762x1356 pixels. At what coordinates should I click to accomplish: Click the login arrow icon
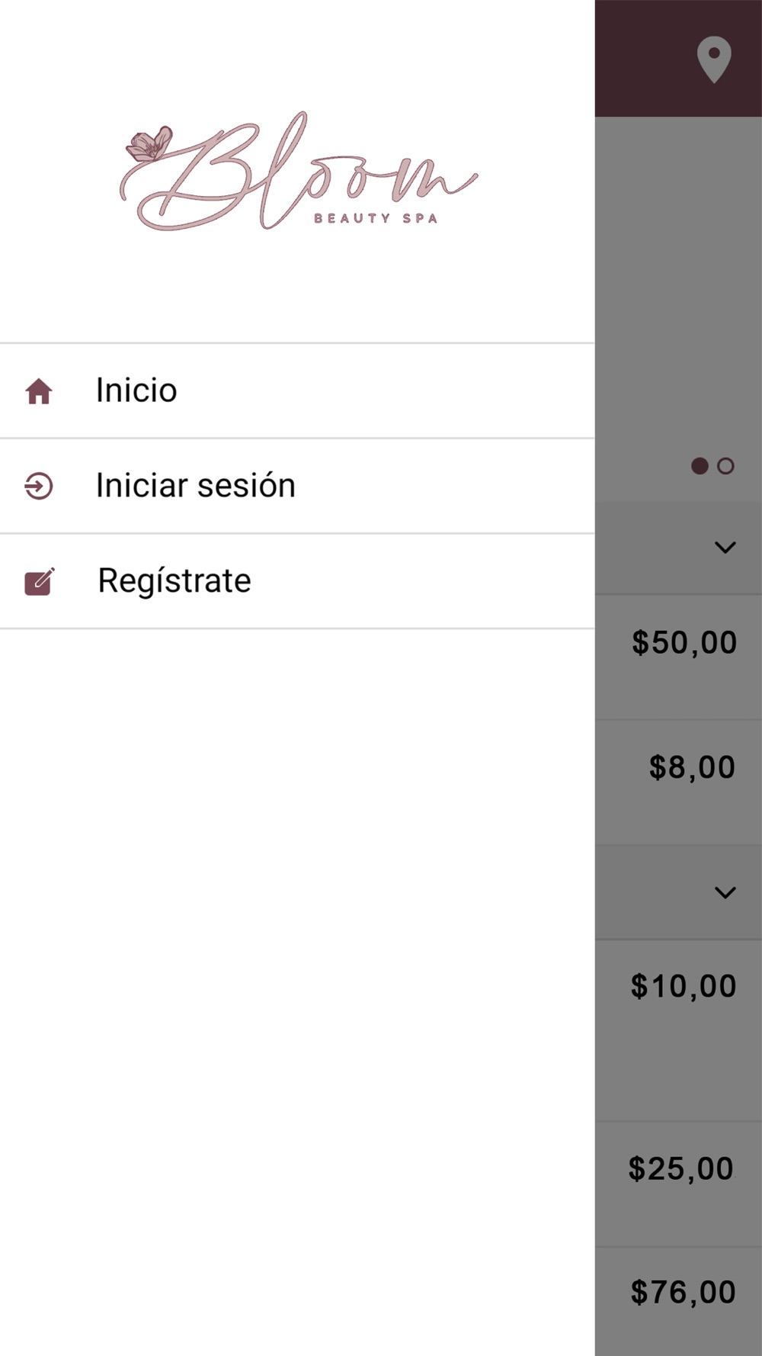coord(39,486)
